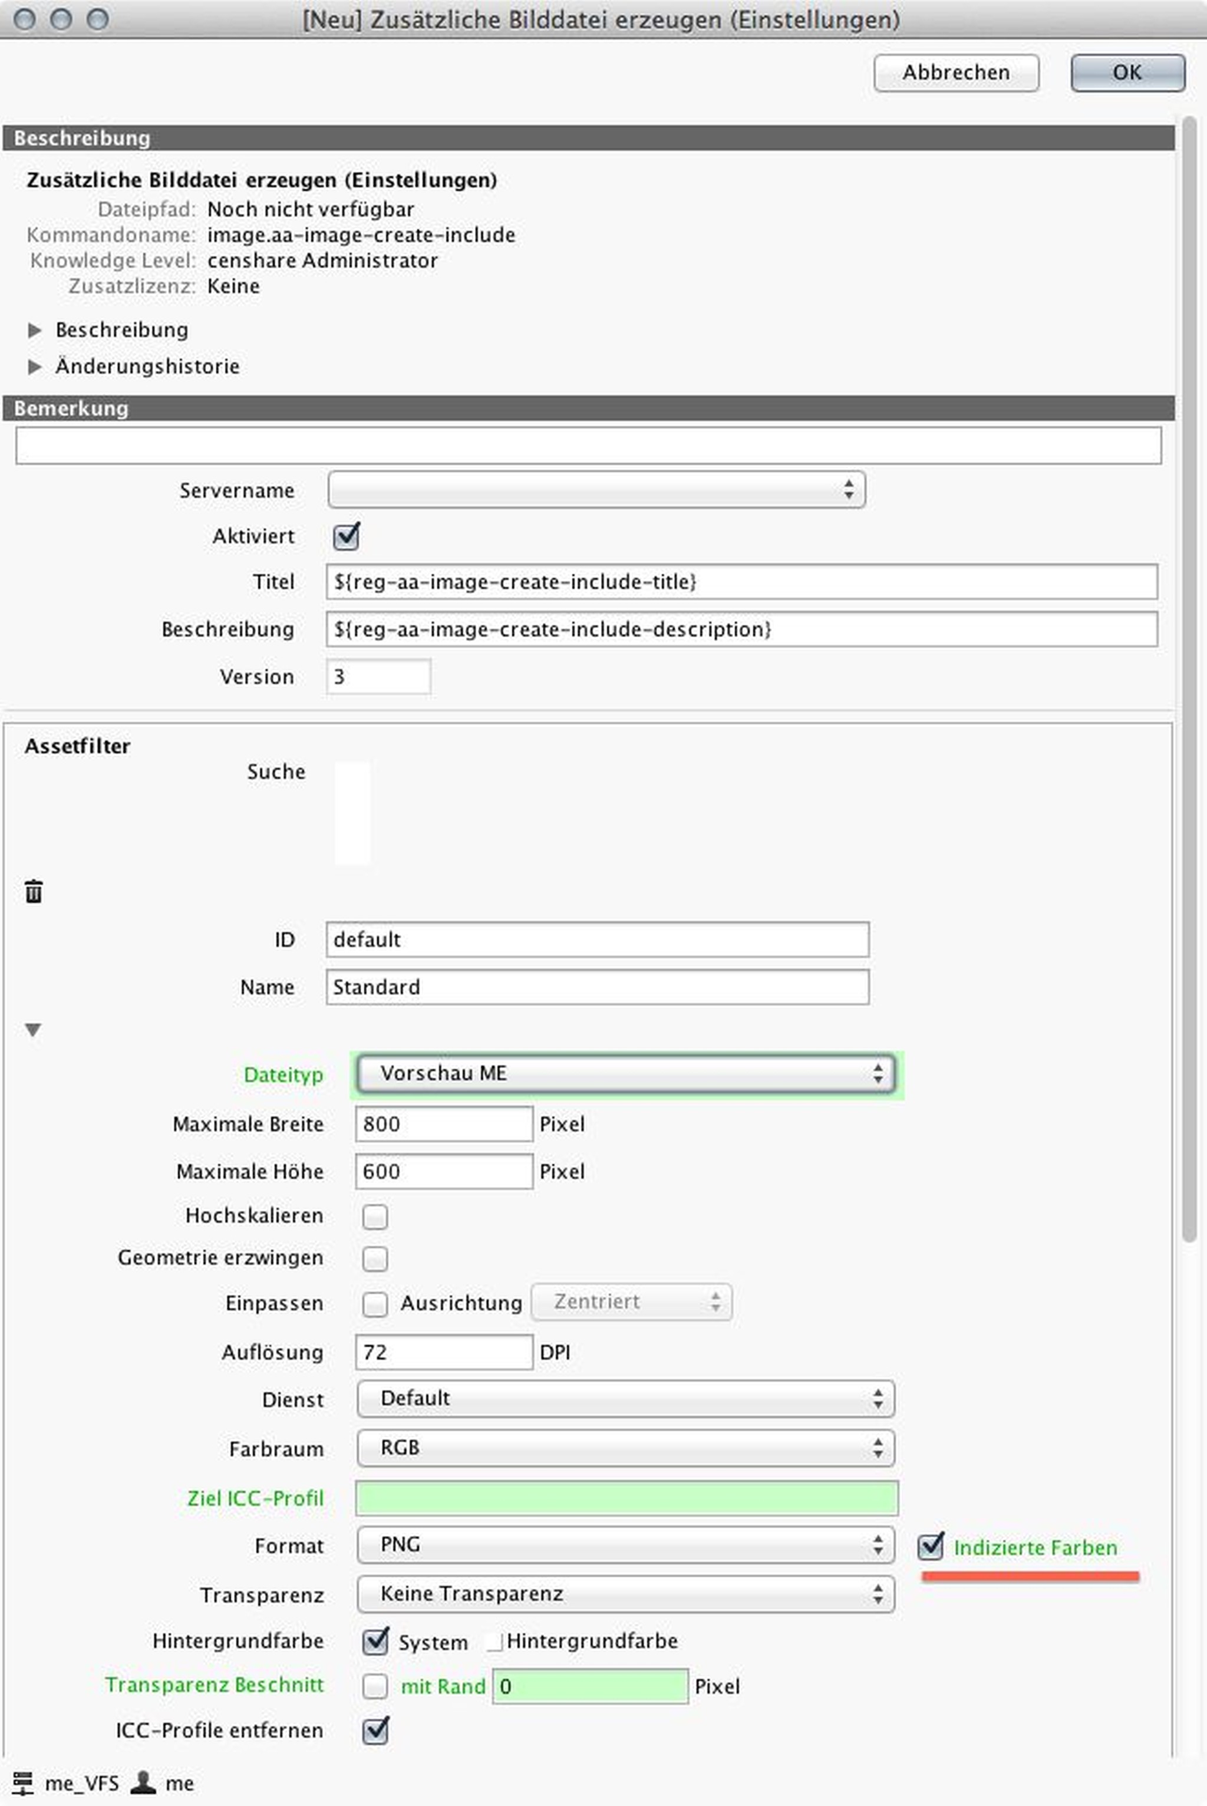Click the Ziel ICC-Profil green field
This screenshot has height=1806, width=1207.
626,1498
